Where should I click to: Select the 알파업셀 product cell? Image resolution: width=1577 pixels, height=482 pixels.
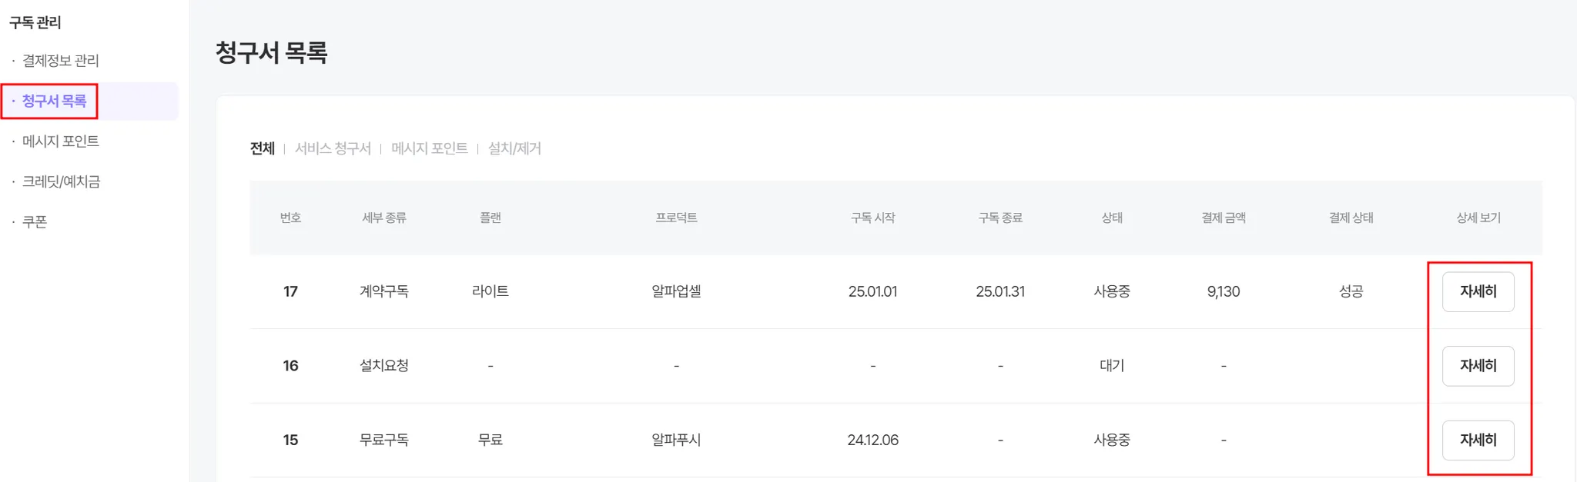676,292
